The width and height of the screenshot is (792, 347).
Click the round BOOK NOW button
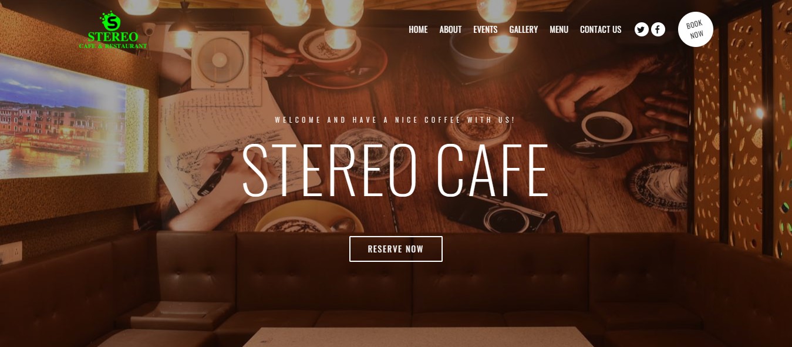coord(696,29)
